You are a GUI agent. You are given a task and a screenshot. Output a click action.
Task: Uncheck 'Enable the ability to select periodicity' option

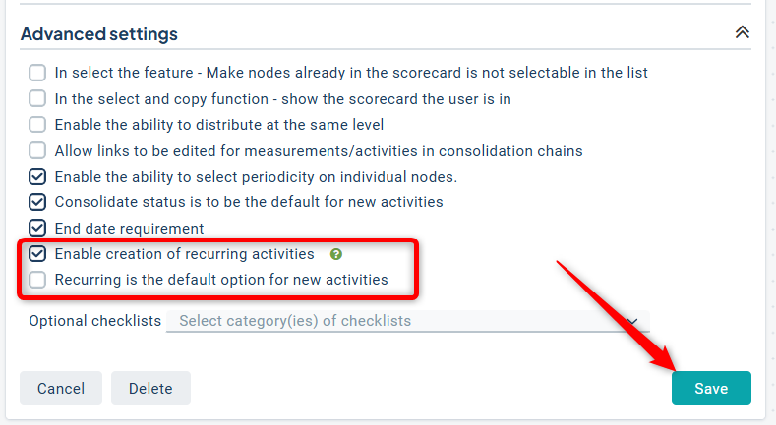[x=37, y=177]
